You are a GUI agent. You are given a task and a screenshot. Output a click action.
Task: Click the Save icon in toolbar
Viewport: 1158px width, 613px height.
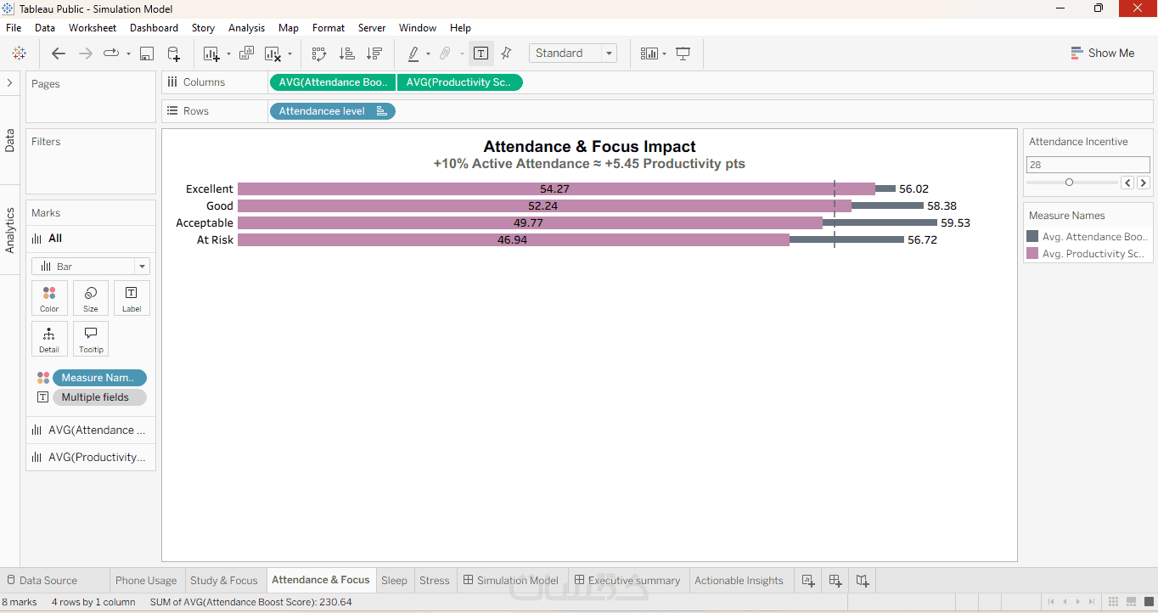click(x=146, y=53)
